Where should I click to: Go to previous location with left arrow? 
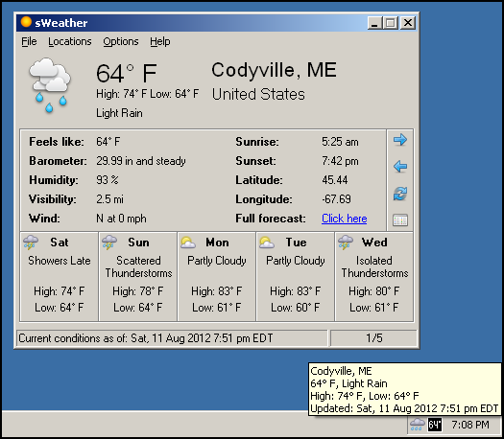click(400, 167)
